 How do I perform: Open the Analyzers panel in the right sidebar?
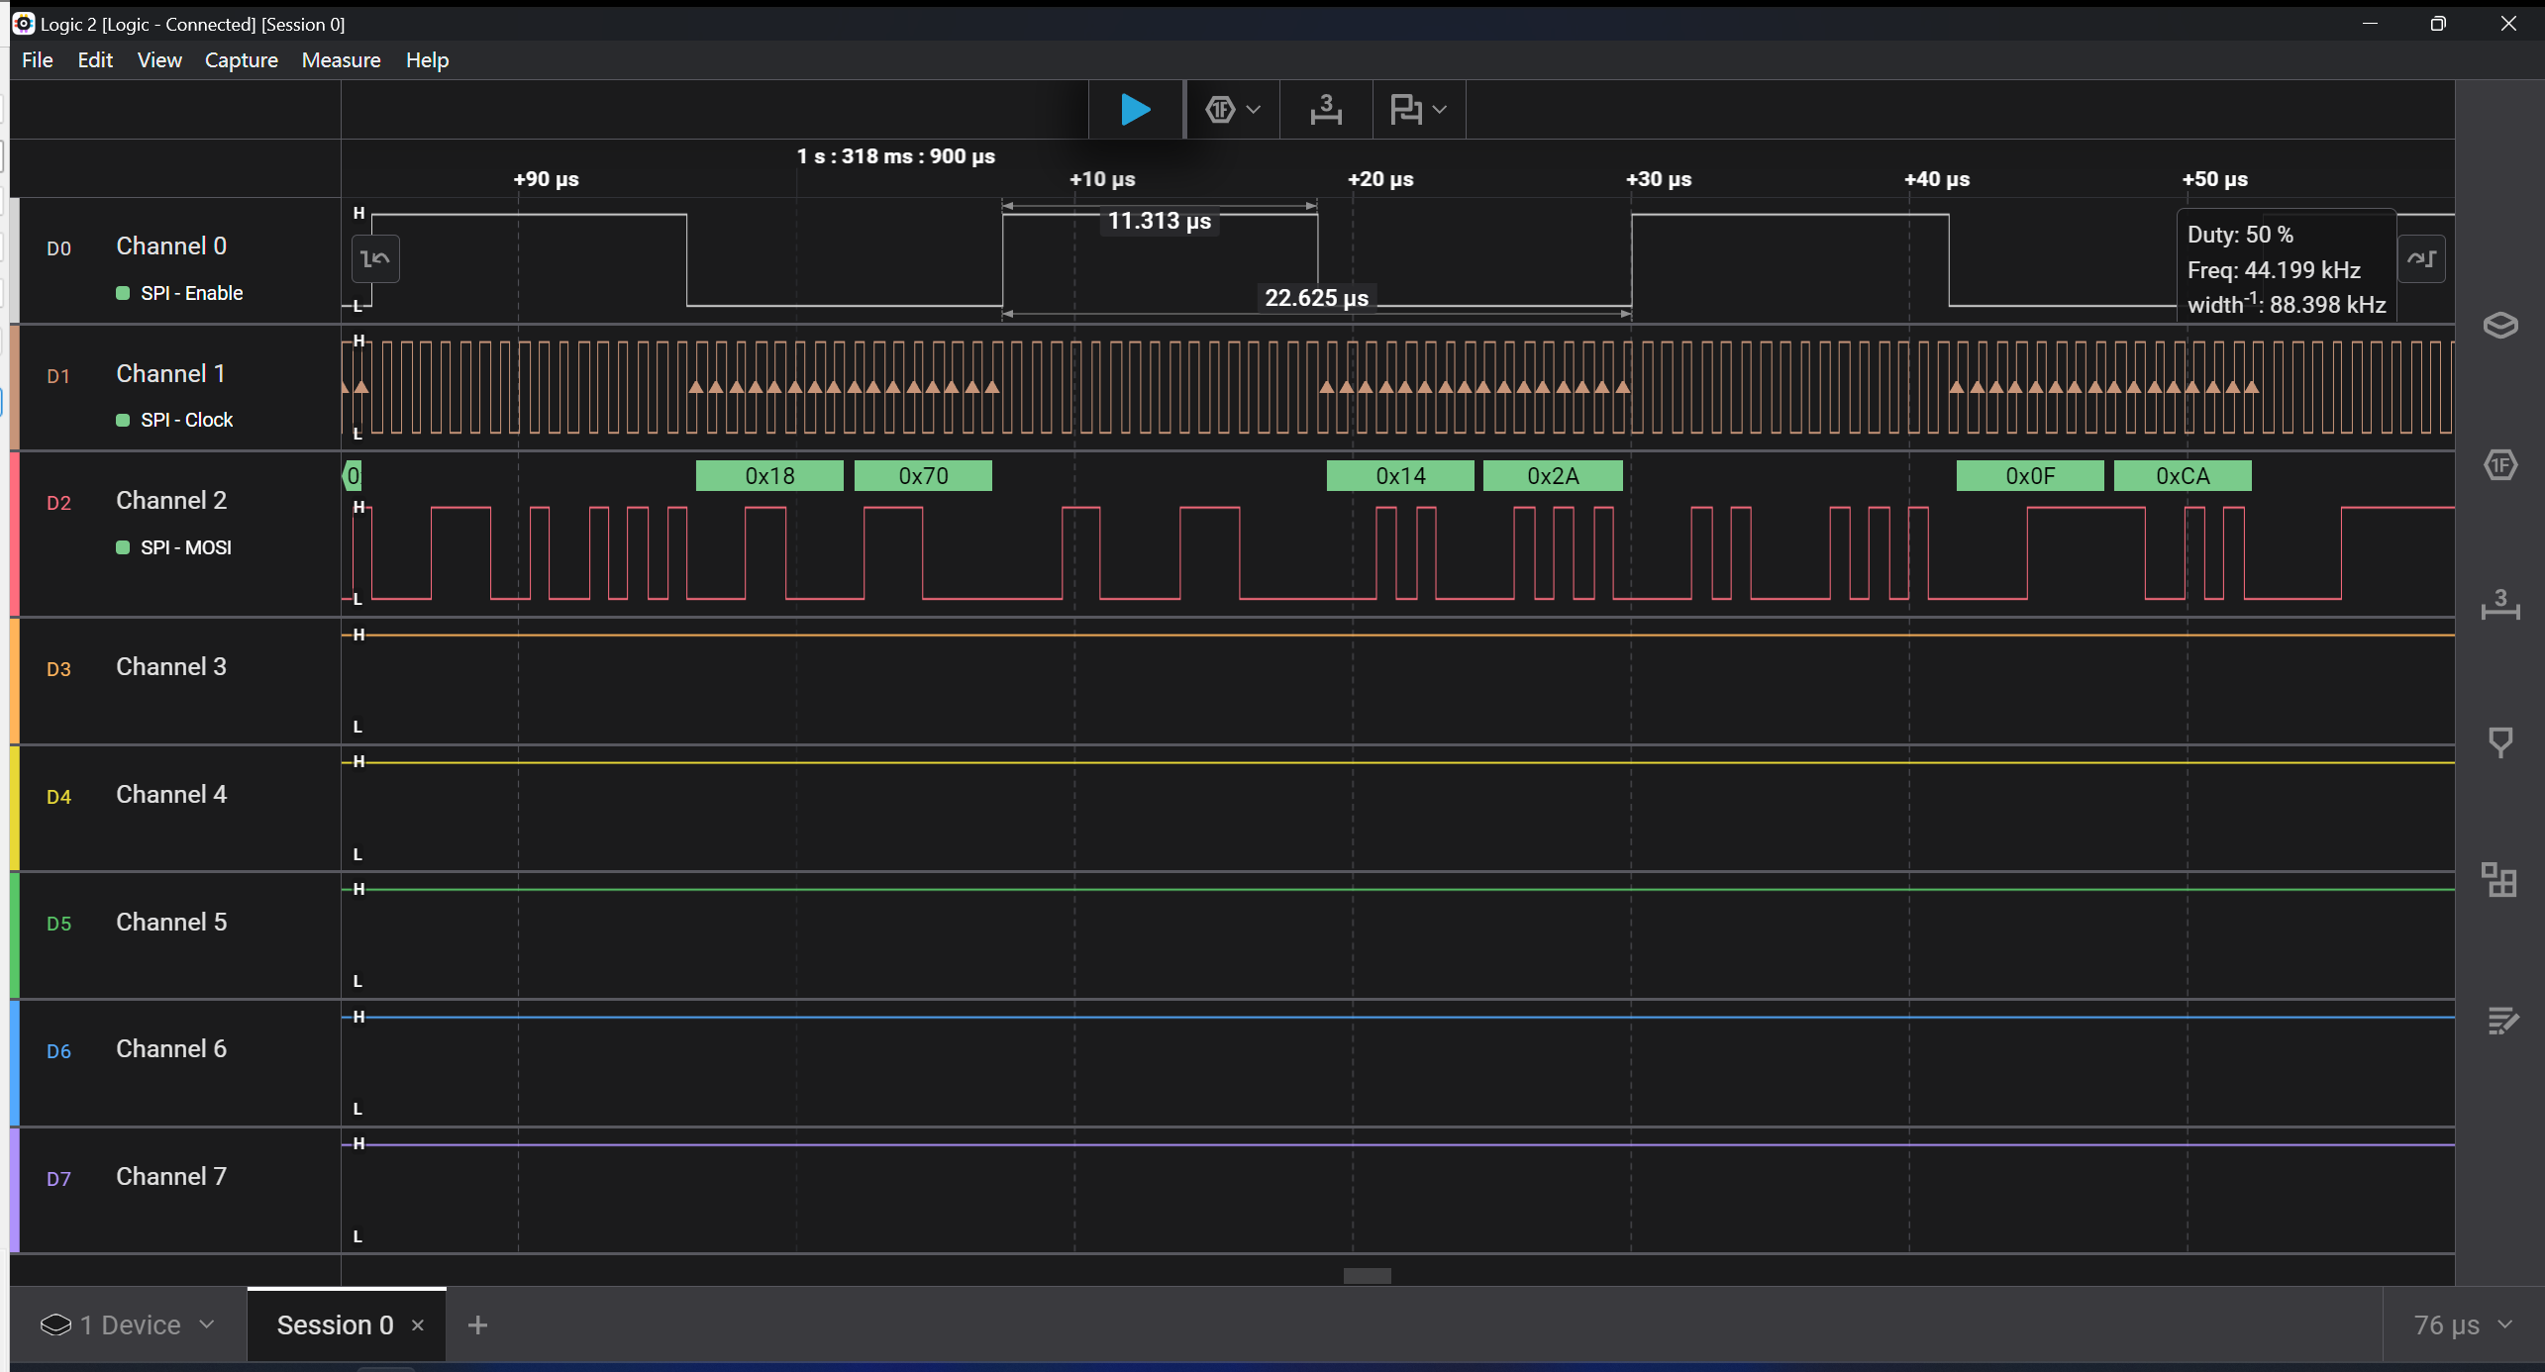[x=2499, y=464]
